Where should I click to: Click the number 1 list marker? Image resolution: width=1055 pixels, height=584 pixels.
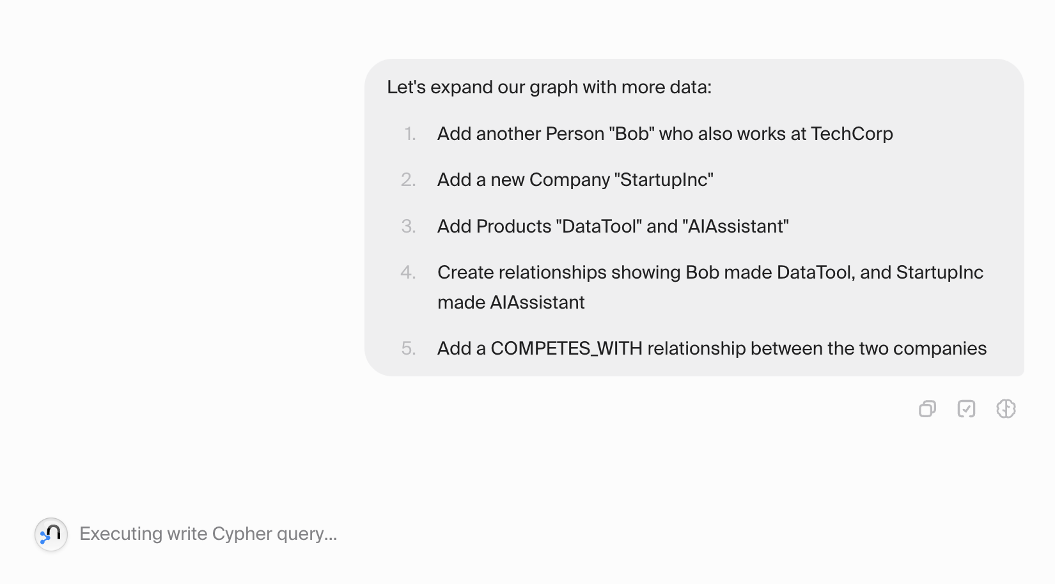click(x=410, y=134)
